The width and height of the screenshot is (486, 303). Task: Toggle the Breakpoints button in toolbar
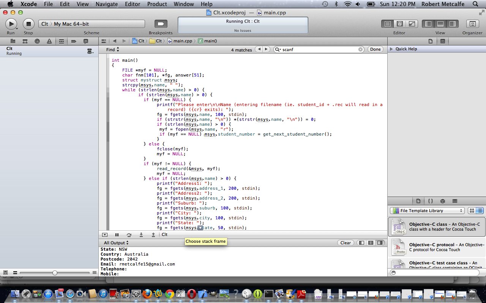161,24
